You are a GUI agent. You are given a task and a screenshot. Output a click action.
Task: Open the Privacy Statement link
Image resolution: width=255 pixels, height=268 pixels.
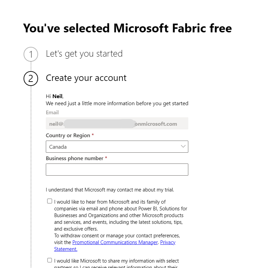[x=115, y=246]
